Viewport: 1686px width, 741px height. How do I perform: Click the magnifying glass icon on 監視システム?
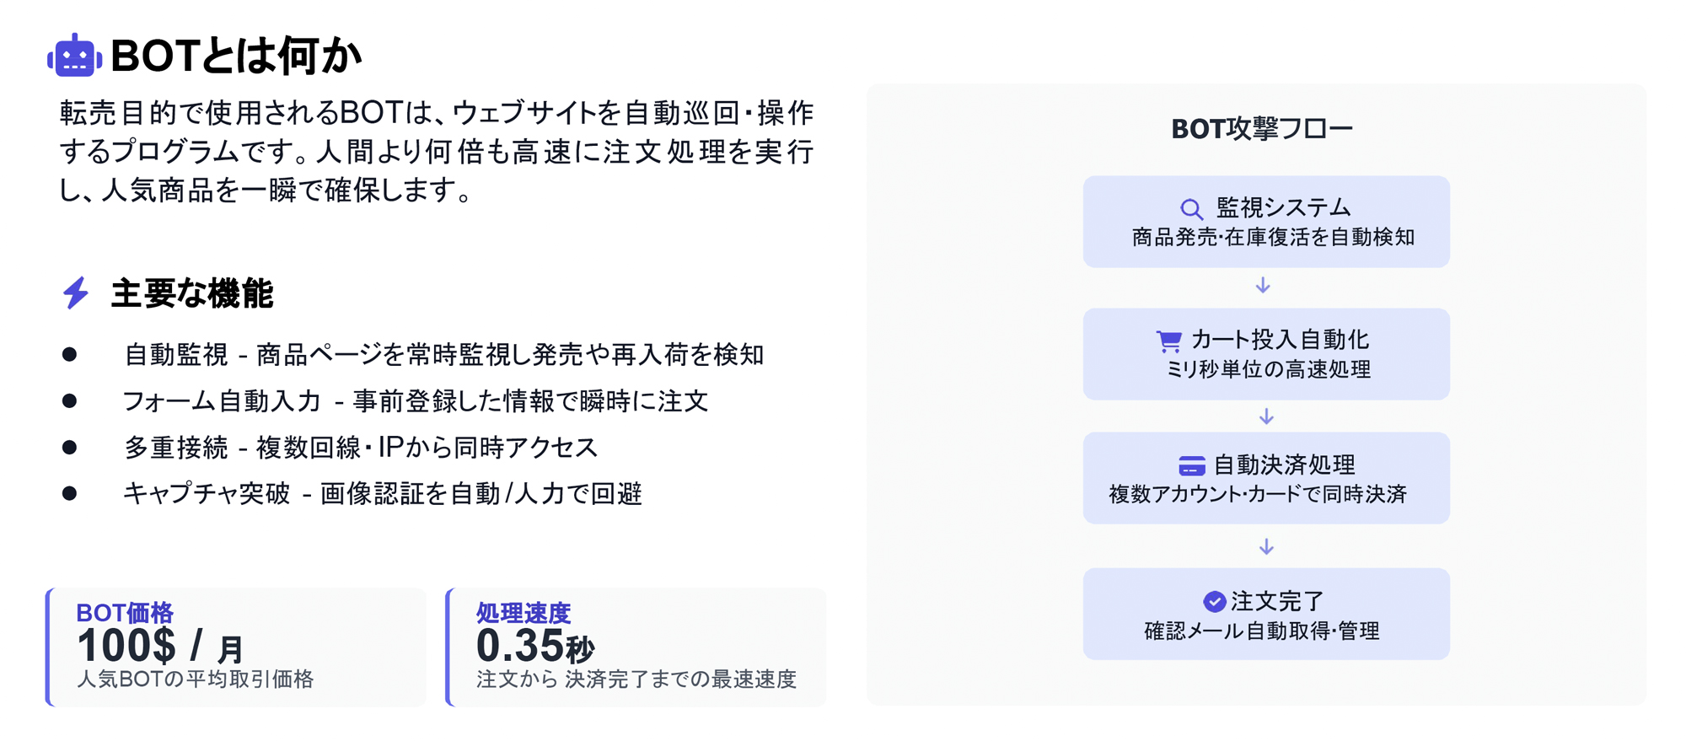pyautogui.click(x=1190, y=208)
